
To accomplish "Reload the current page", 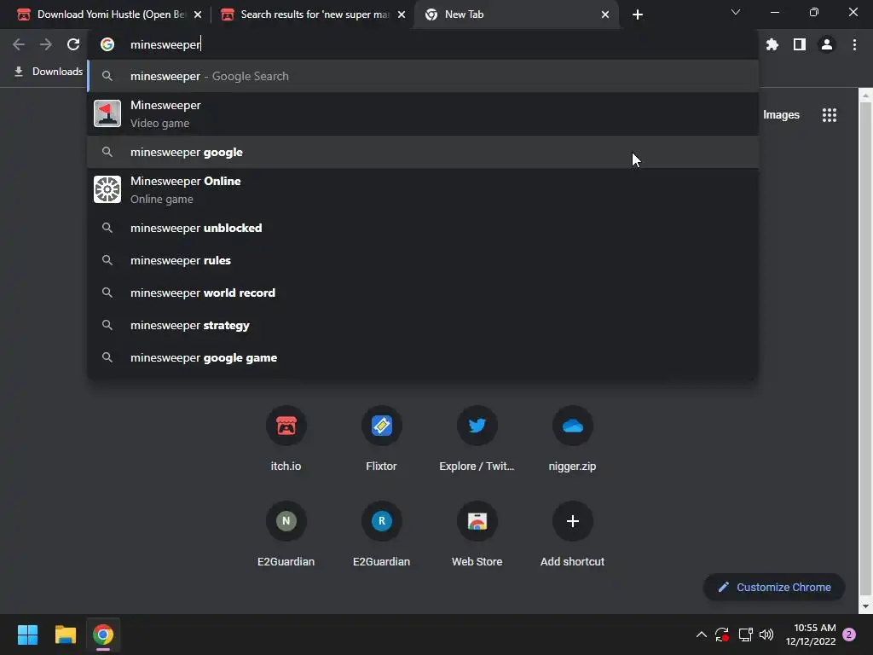I will tap(73, 44).
